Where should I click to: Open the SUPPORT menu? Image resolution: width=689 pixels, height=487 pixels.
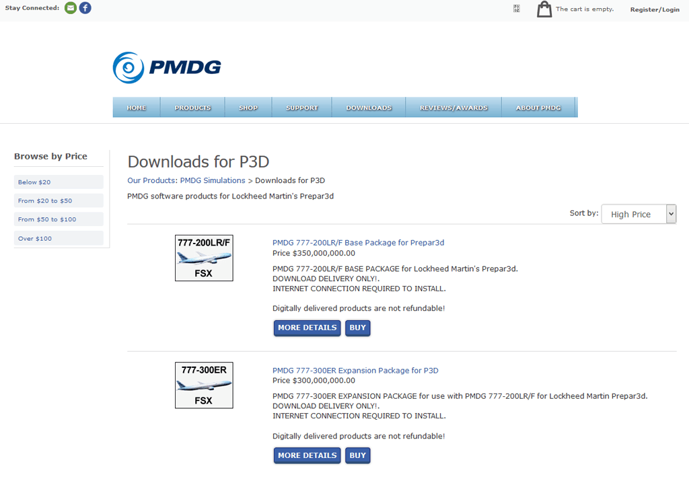coord(302,108)
